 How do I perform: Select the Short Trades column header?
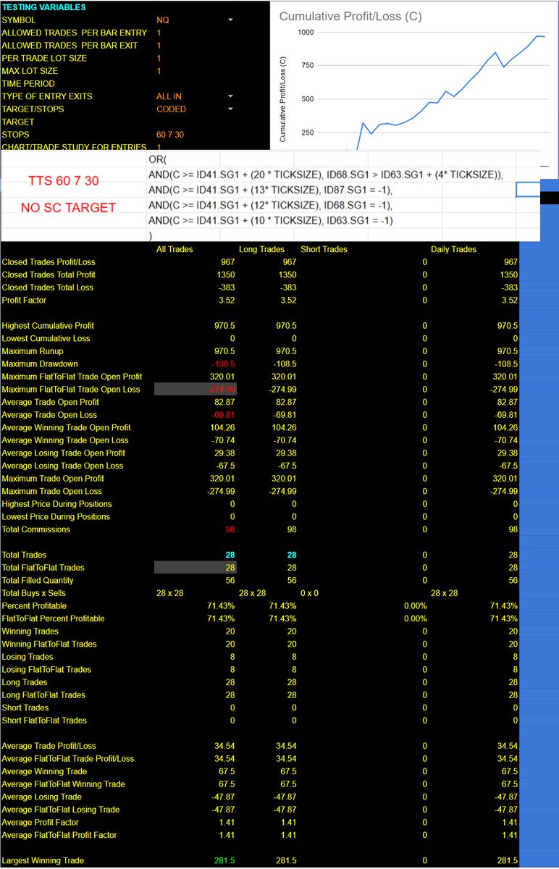click(324, 249)
